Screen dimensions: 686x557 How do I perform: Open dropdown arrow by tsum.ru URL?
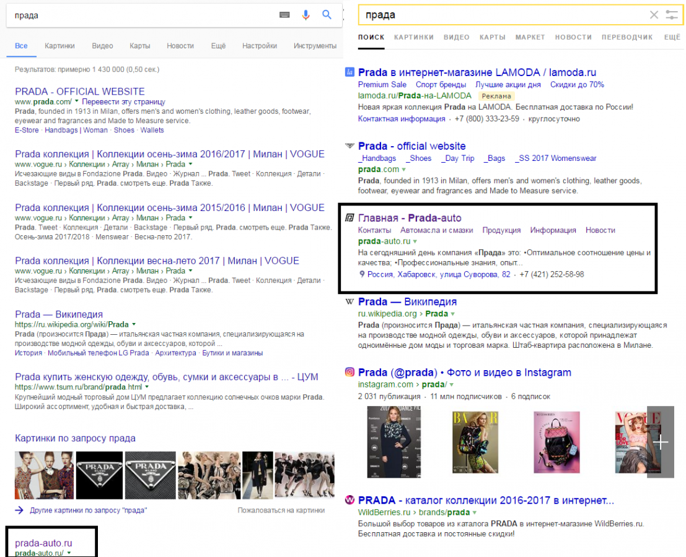[x=147, y=387]
